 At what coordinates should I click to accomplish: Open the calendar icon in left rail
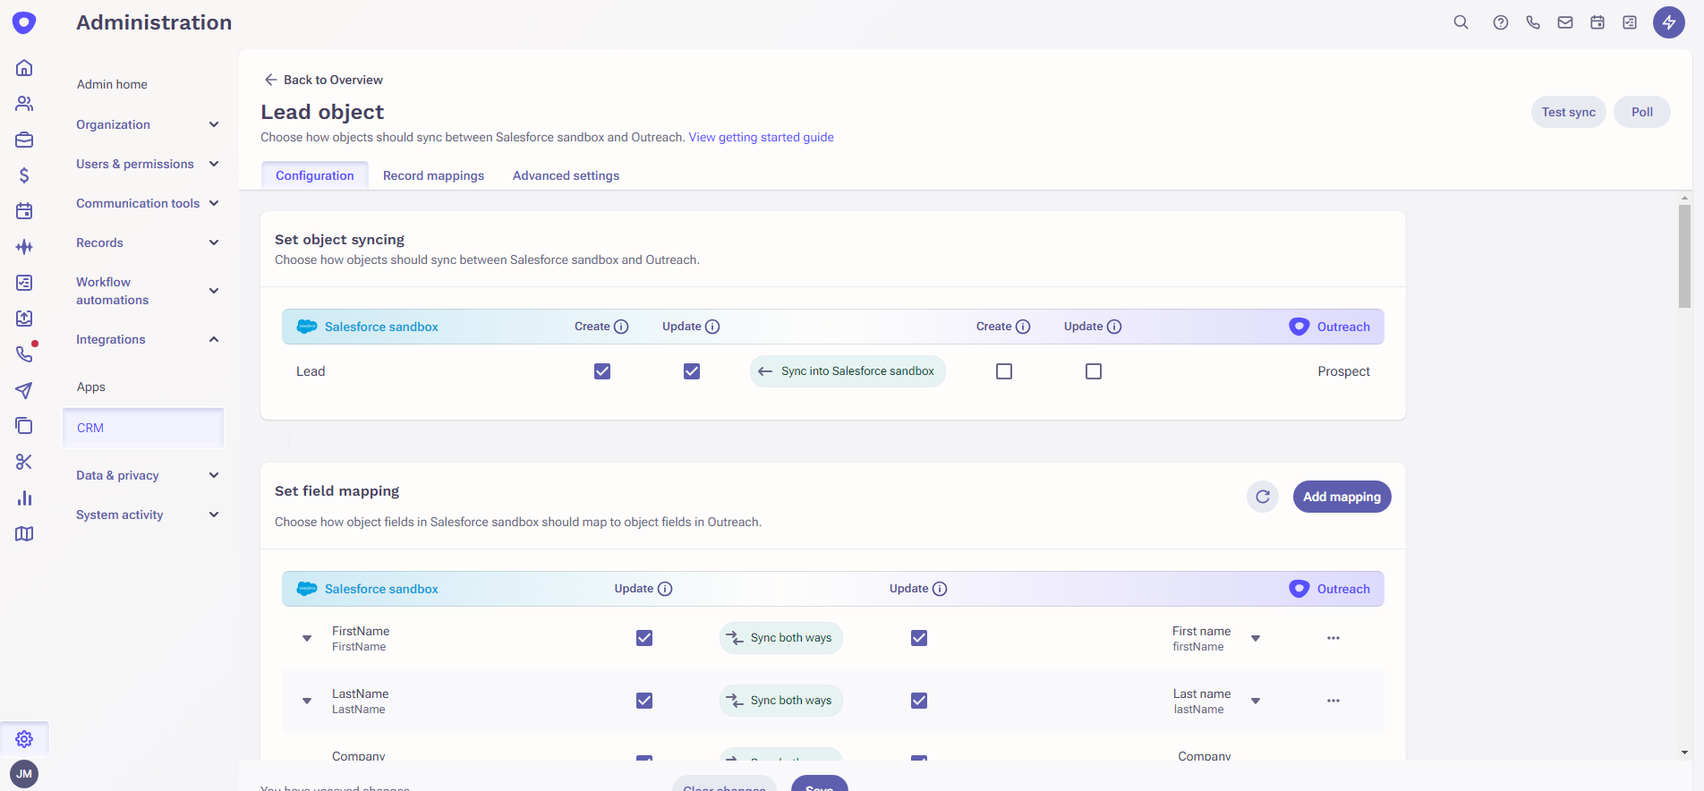[x=24, y=211]
